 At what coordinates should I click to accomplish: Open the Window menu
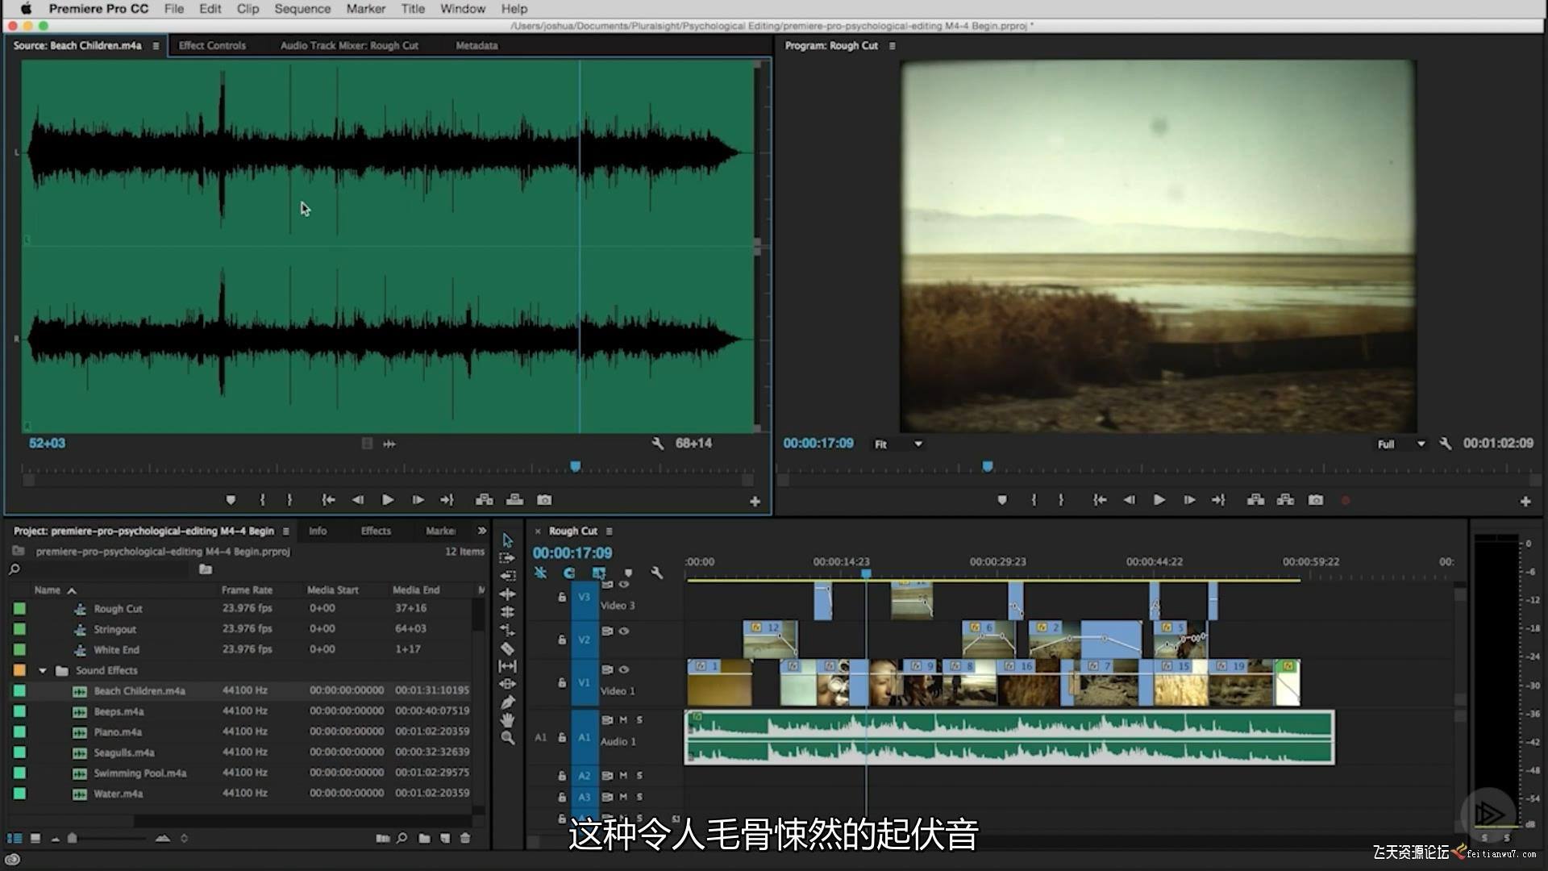pyautogui.click(x=463, y=9)
